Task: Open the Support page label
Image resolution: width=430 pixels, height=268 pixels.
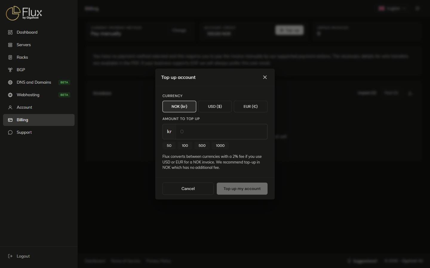Action: click(x=24, y=132)
